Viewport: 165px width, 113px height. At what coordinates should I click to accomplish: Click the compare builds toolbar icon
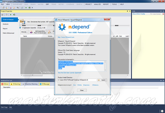(x=18, y=8)
